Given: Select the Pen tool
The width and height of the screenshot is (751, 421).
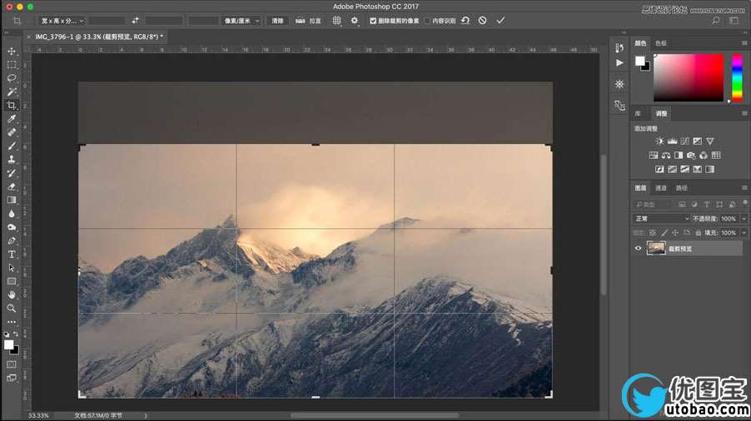Looking at the screenshot, I should (12, 240).
